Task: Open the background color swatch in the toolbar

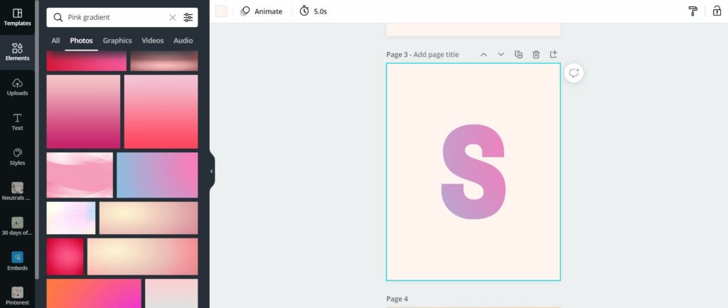Action: (x=221, y=11)
